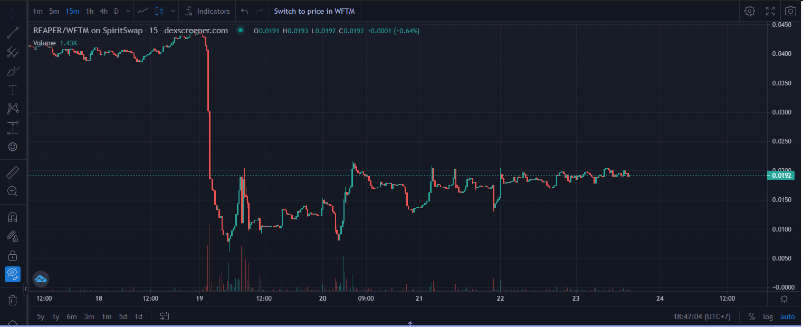The height and width of the screenshot is (327, 803).
Task: Collapse the left drawing toolbar
Action: pos(26,288)
